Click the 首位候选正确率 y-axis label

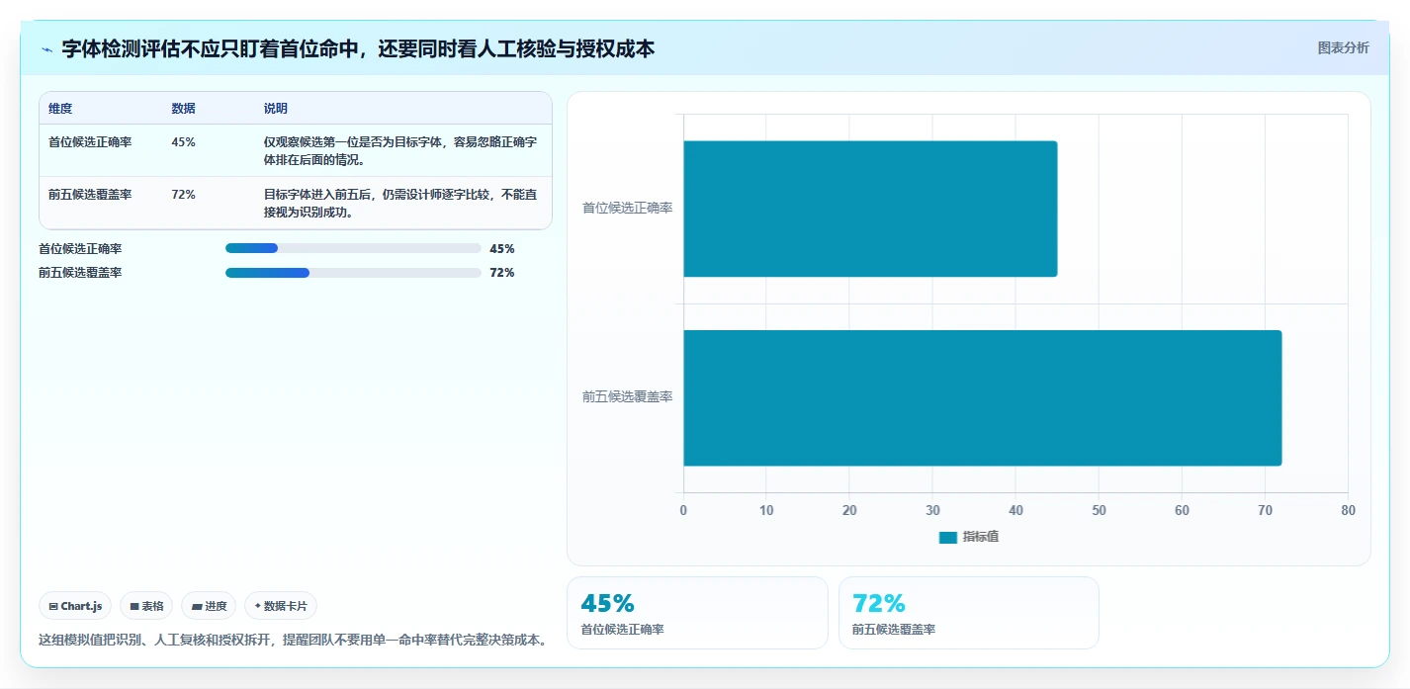[x=627, y=209]
